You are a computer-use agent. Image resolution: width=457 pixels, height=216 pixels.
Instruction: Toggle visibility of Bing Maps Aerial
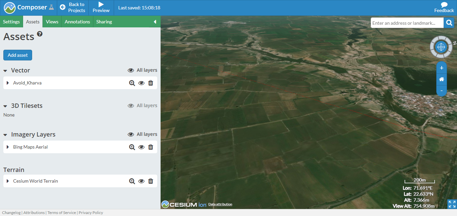(x=141, y=147)
